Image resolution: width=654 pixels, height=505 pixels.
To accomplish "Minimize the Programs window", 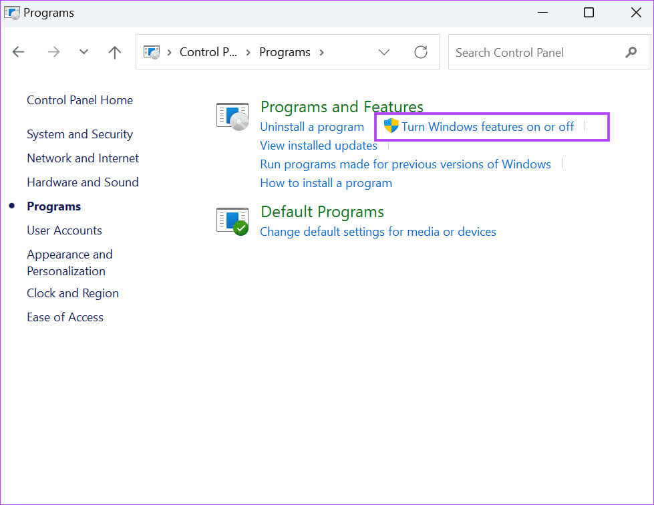I will point(542,13).
